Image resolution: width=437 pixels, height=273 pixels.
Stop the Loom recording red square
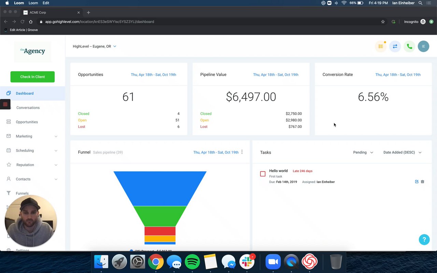[5, 104]
